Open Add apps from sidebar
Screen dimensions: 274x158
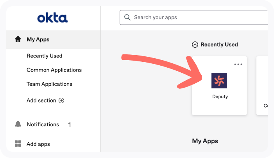pos(38,144)
